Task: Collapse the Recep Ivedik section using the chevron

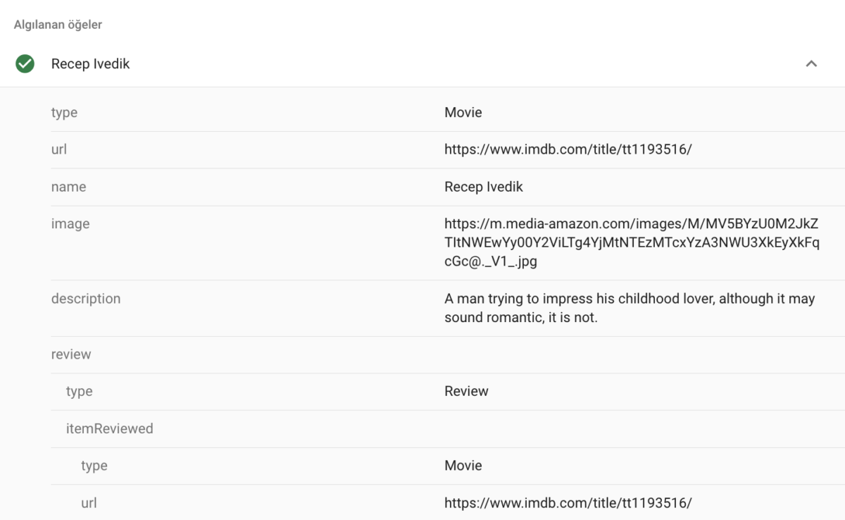Action: tap(811, 64)
